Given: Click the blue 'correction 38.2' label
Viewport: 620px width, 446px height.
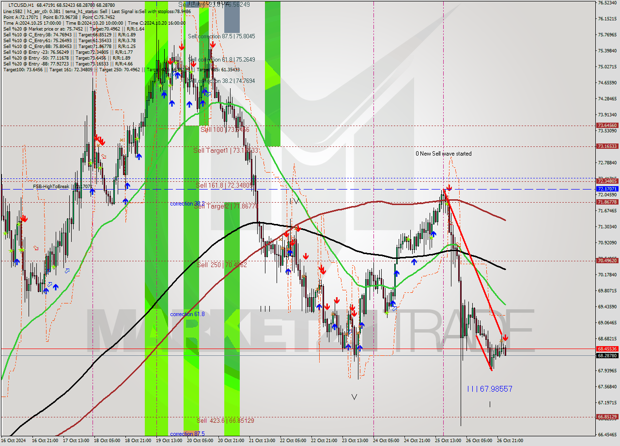Looking at the screenshot, I should 187,204.
